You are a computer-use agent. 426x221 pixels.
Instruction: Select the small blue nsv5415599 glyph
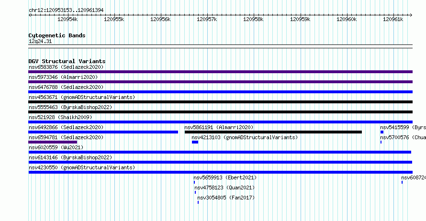point(381,132)
